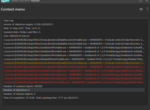
Task: Open the help question mark icon
Action: pyautogui.click(x=147, y=9)
